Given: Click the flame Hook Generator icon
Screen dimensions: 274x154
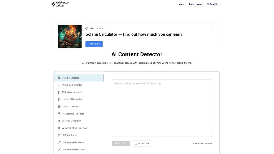Looking at the screenshot, I should pyautogui.click(x=59, y=121).
